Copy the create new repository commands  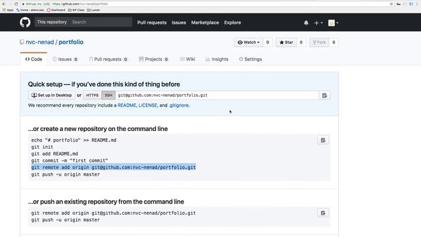coord(323,140)
